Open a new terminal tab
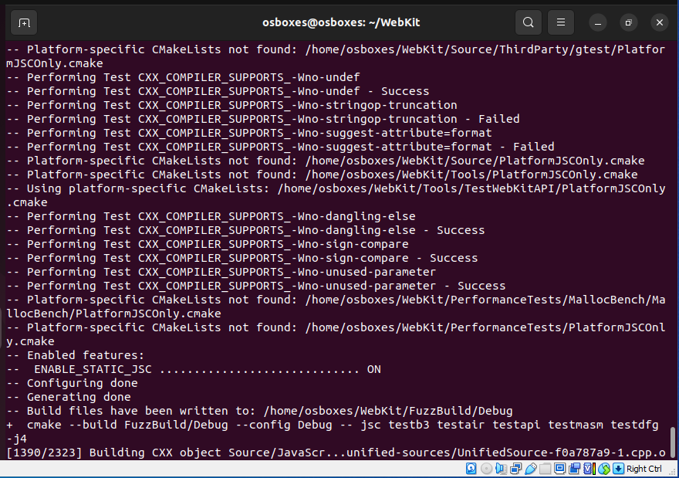 click(24, 22)
